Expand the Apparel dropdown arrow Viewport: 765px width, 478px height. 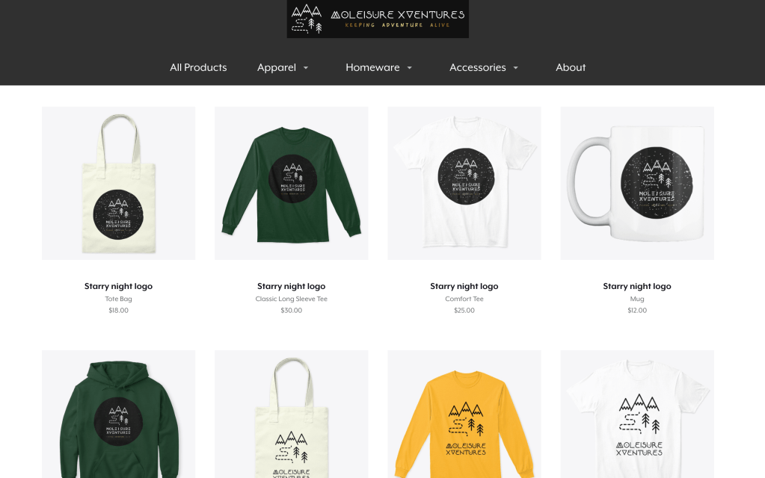(306, 68)
